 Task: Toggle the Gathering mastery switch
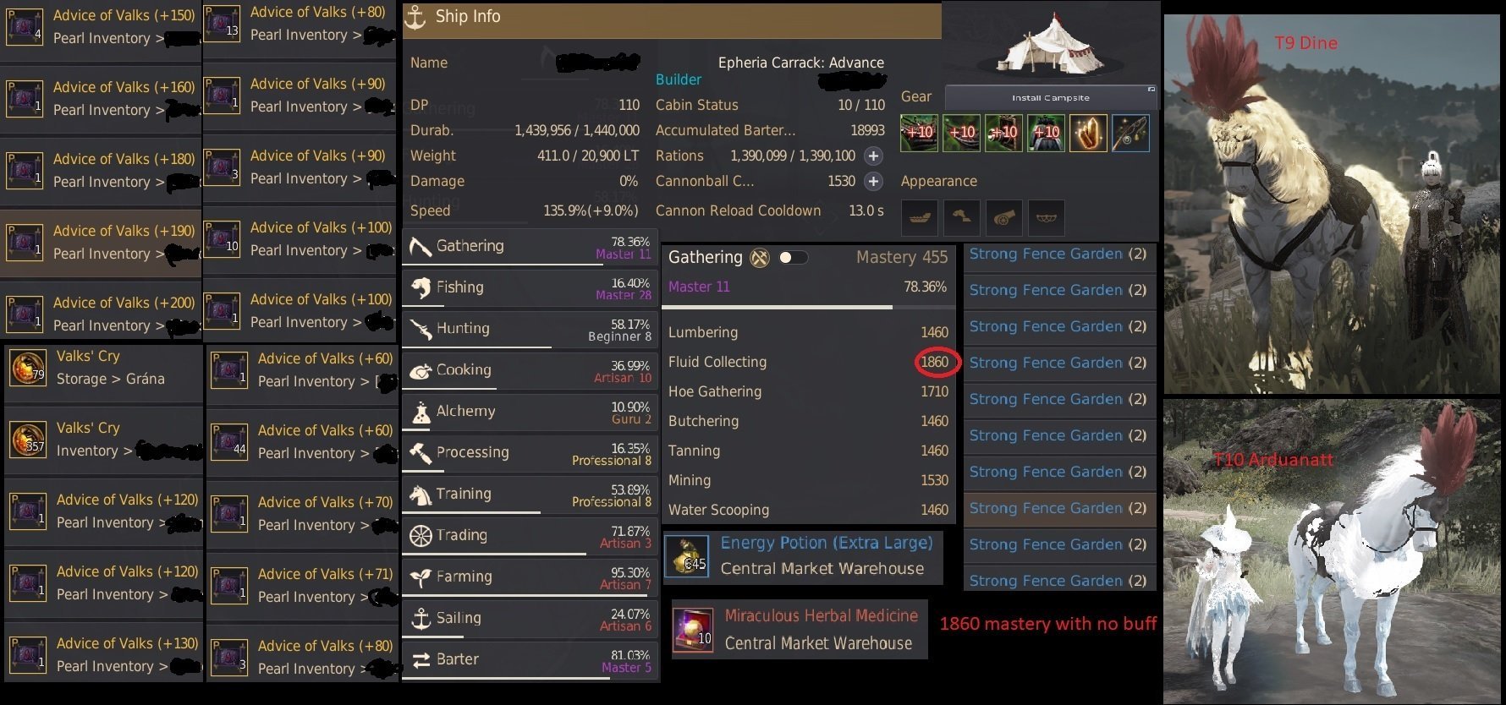tap(793, 258)
